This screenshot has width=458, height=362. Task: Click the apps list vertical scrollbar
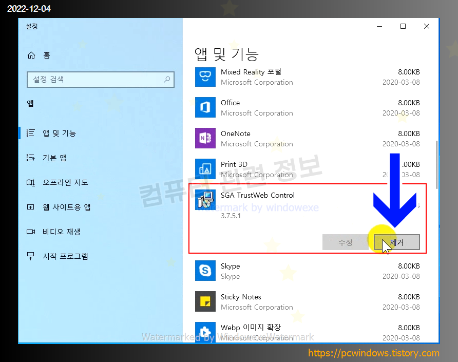436,165
